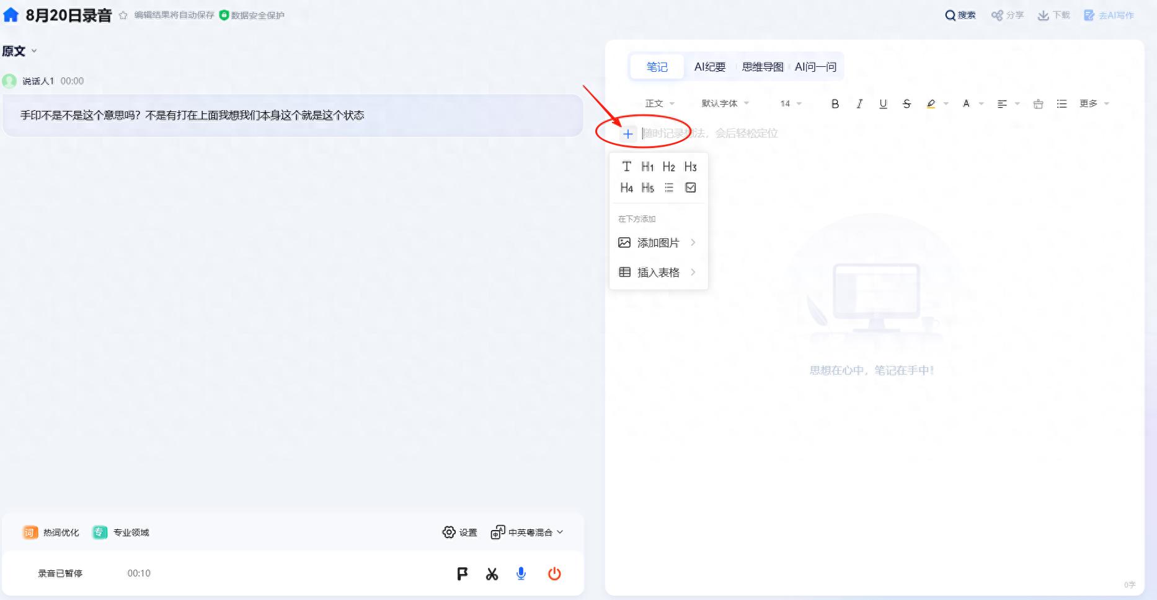Click the 专业领域 option

point(122,533)
